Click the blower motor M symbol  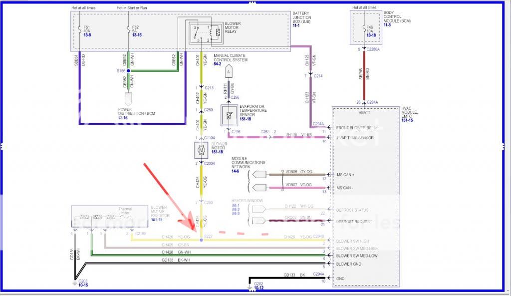click(202, 149)
